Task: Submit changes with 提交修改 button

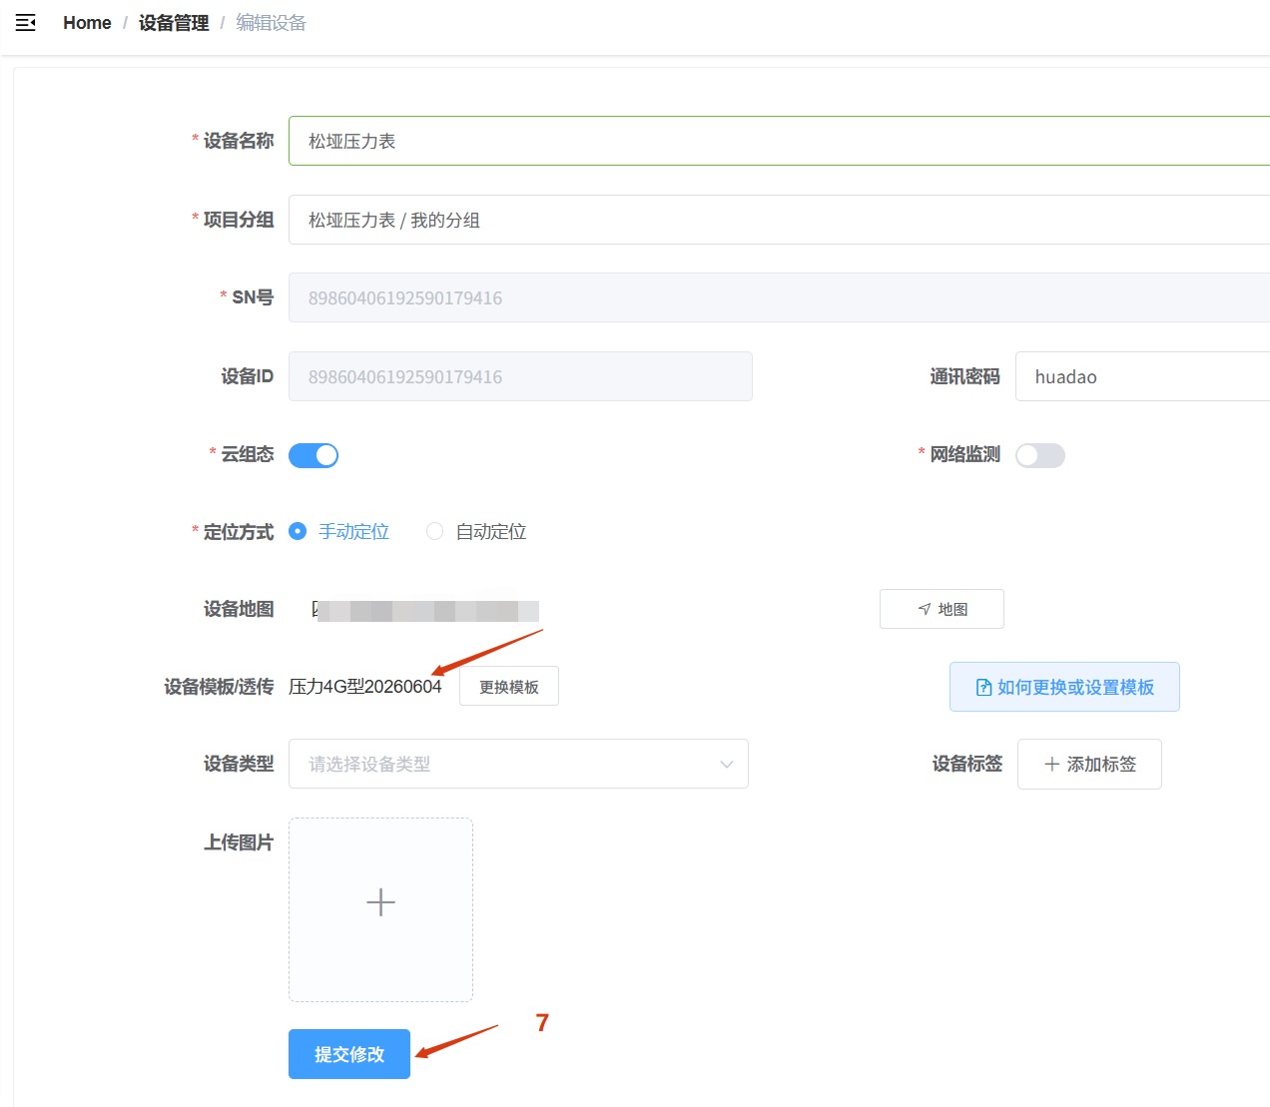Action: [349, 1054]
